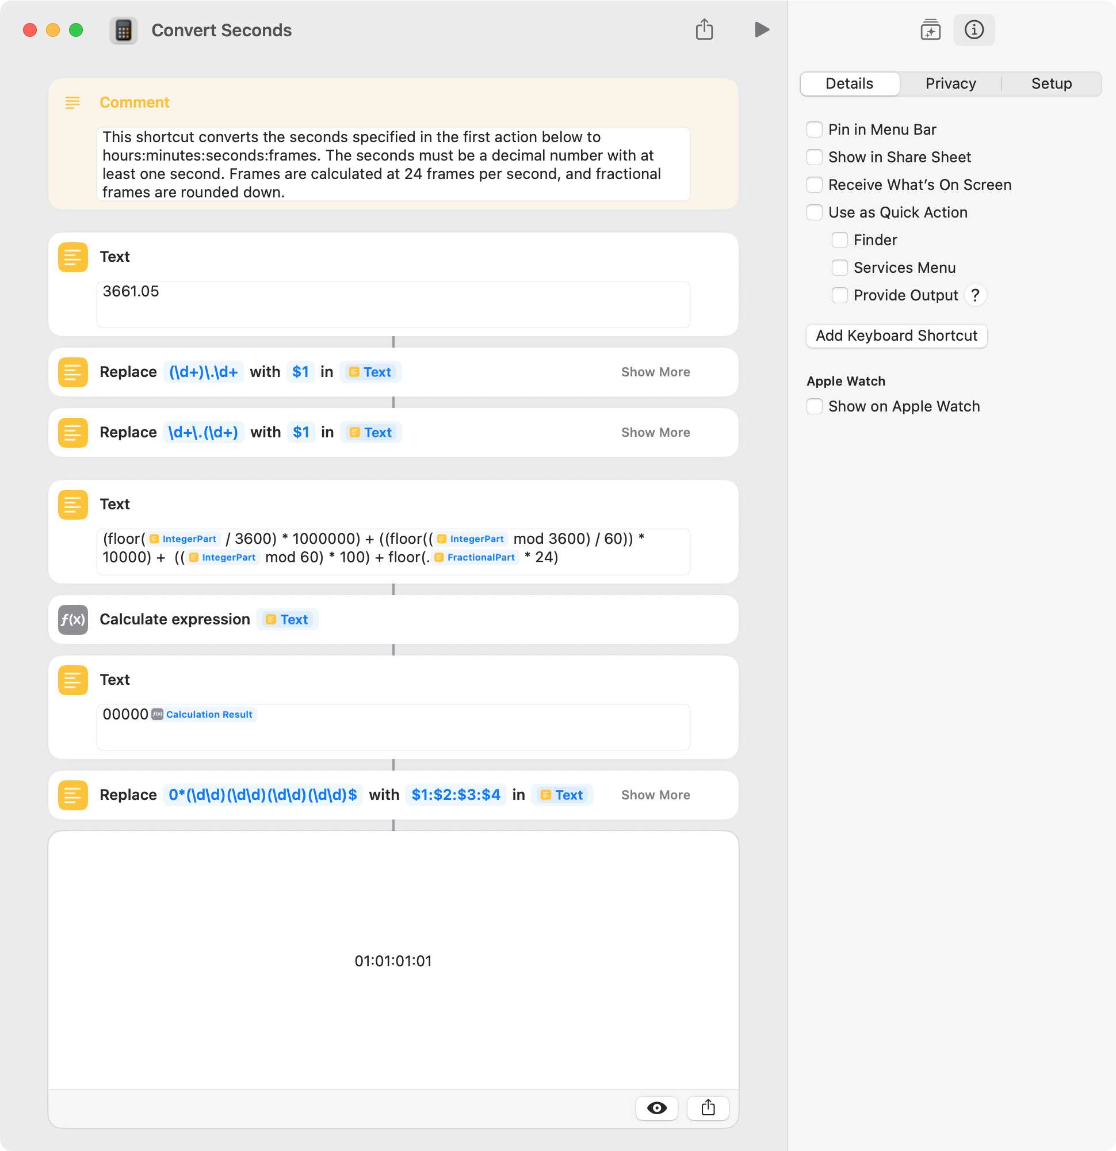1116x1151 pixels.
Task: Switch to the Setup tab
Action: click(1052, 84)
